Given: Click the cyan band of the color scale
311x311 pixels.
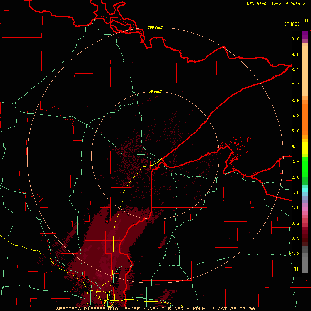Looking at the screenshot, I should (305, 190).
